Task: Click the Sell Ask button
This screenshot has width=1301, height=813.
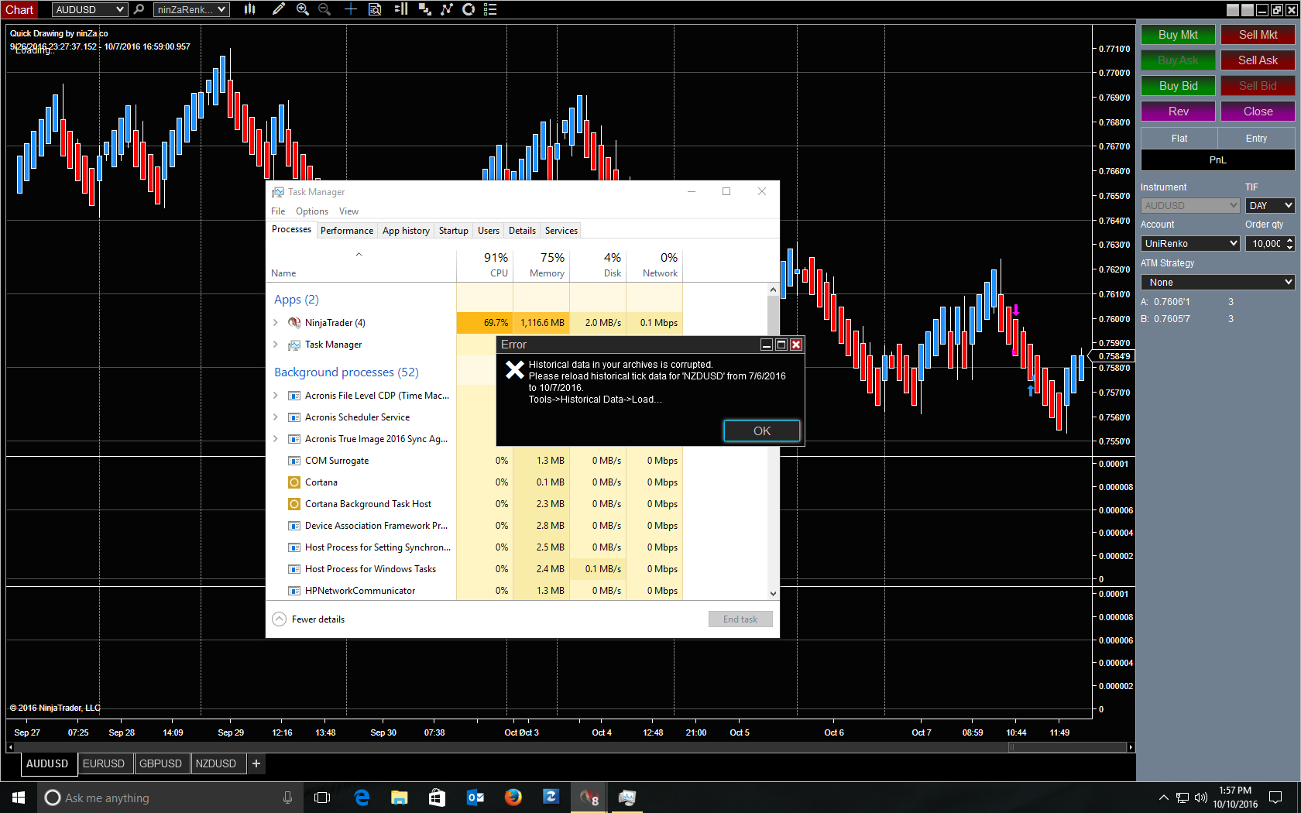Action: pos(1258,60)
